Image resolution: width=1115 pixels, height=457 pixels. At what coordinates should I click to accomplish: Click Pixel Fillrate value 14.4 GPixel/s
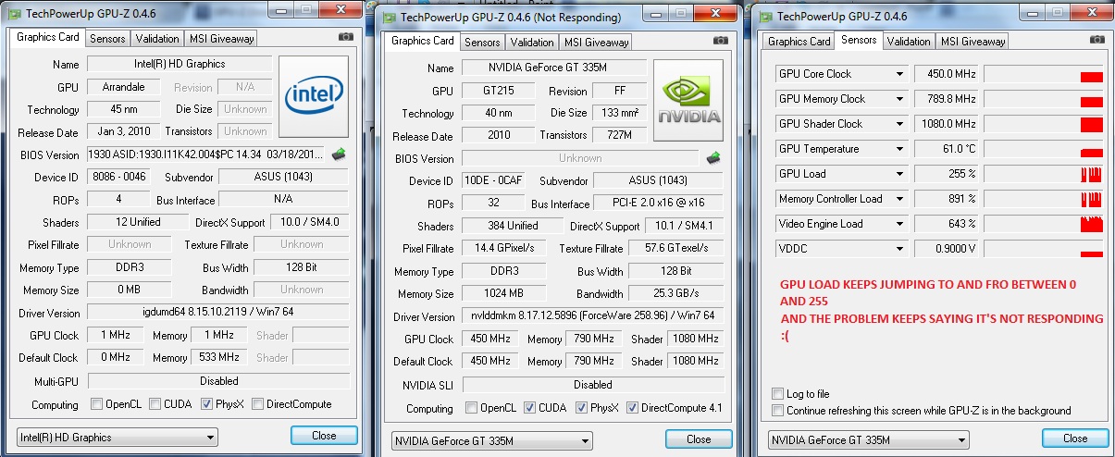point(504,249)
